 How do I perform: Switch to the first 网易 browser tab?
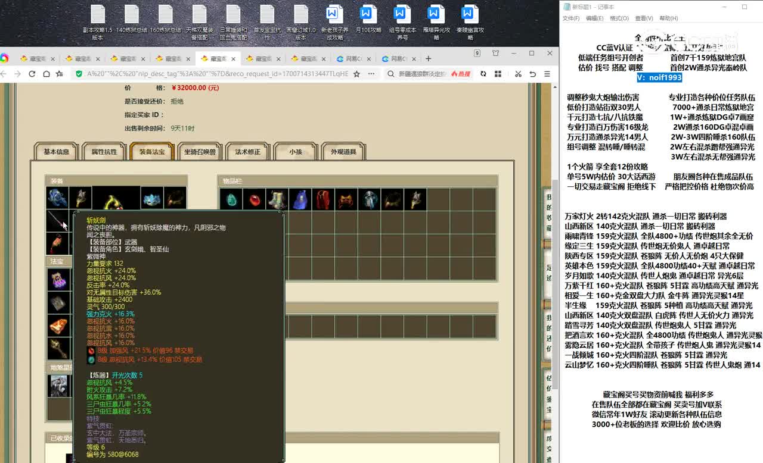point(352,59)
